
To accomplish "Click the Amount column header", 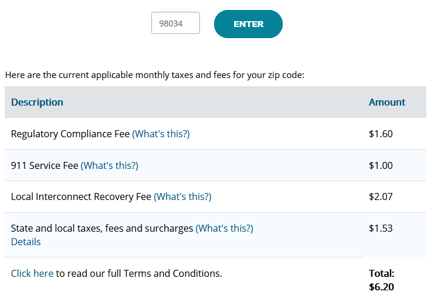I will [x=387, y=103].
